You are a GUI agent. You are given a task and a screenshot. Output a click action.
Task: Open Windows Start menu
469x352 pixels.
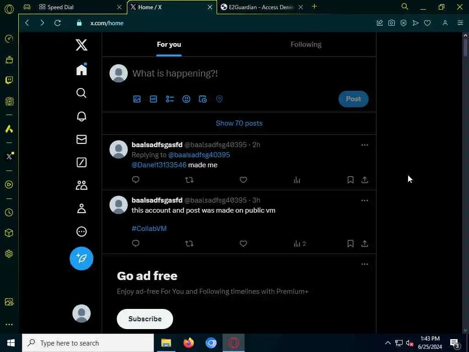coord(11,343)
